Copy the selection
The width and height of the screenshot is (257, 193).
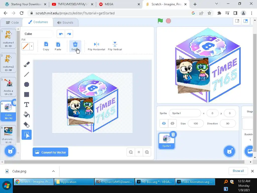46,46
